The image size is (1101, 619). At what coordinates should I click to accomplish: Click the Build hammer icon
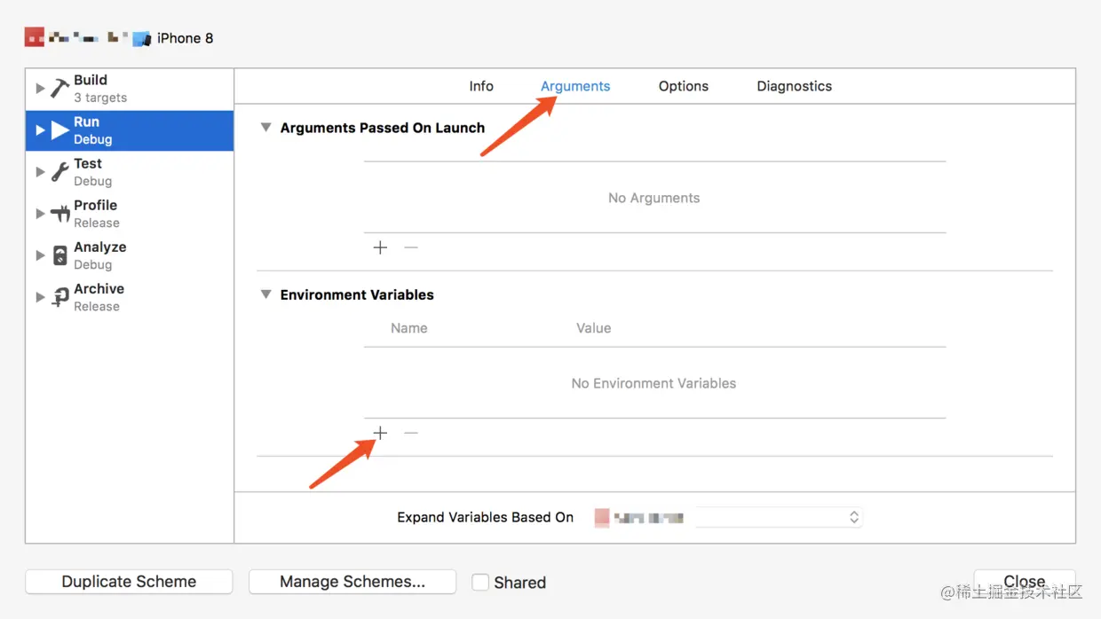coord(59,88)
